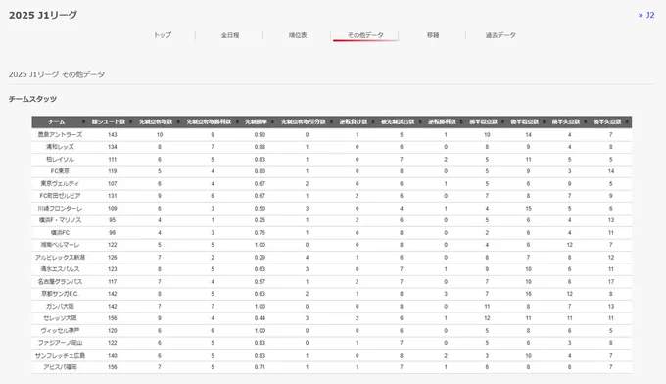
Task: Click the チームスタッツ section heading
Action: point(32,99)
